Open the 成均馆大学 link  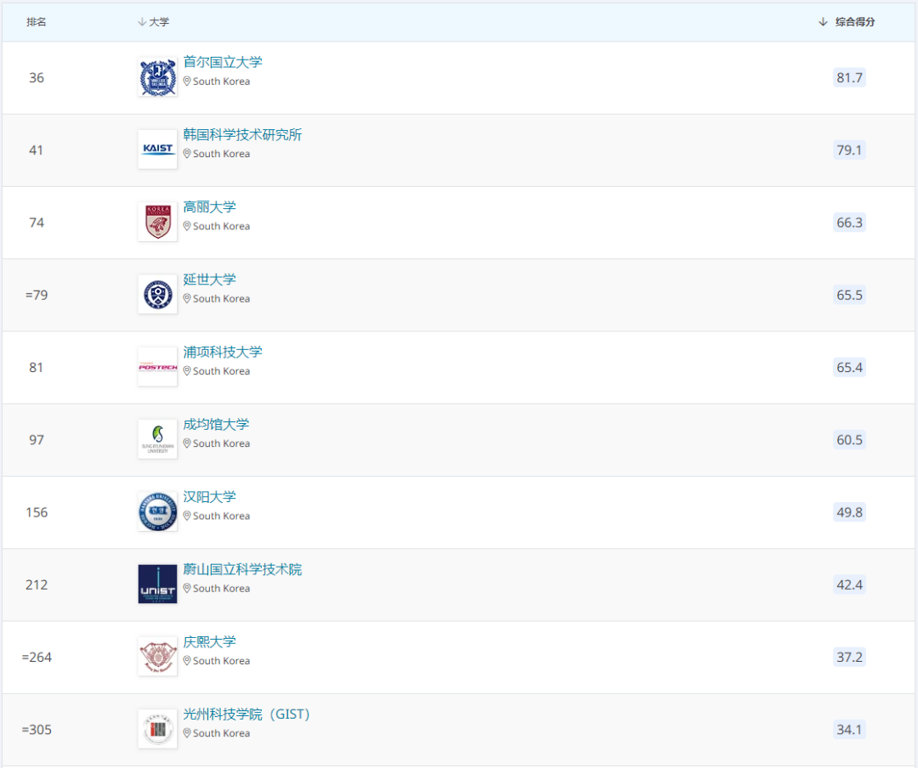216,425
